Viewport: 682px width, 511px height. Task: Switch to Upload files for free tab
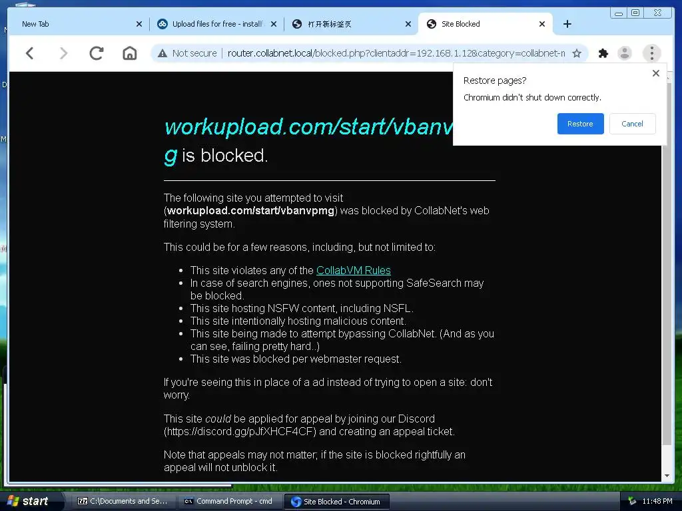point(216,24)
